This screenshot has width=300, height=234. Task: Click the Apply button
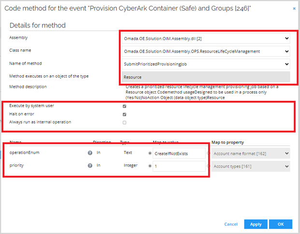[x=256, y=224]
